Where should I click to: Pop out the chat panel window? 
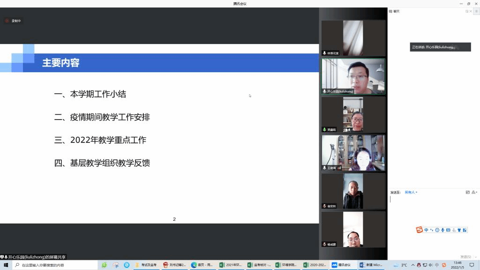tap(467, 11)
